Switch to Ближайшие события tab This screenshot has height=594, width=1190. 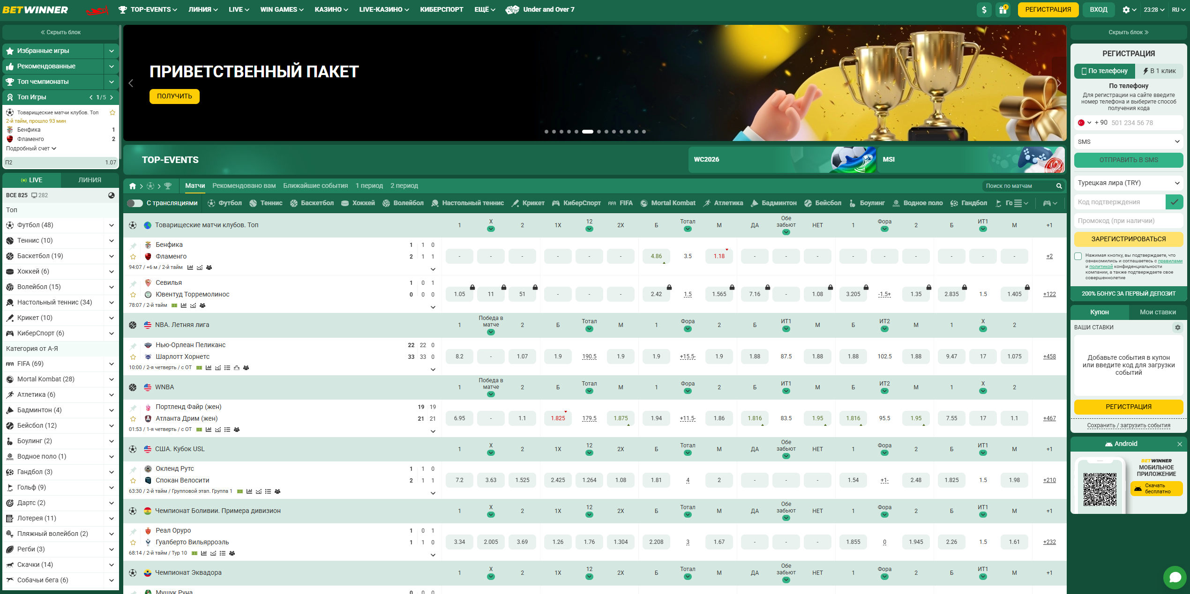pos(315,186)
